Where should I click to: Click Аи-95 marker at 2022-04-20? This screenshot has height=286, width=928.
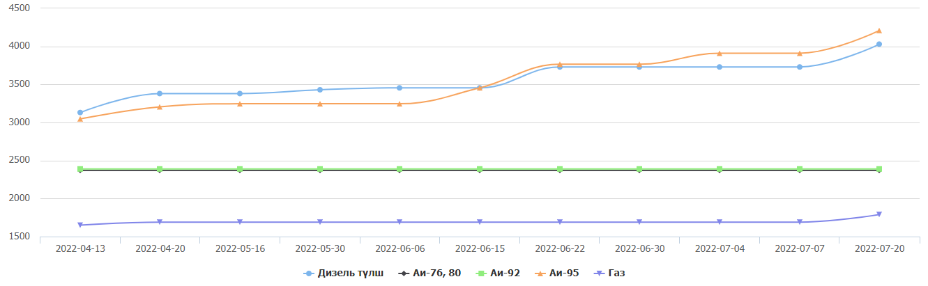tap(160, 106)
